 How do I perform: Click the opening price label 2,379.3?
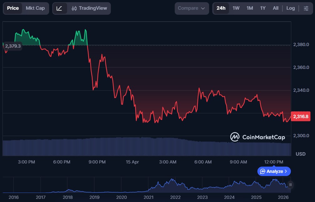click(13, 46)
